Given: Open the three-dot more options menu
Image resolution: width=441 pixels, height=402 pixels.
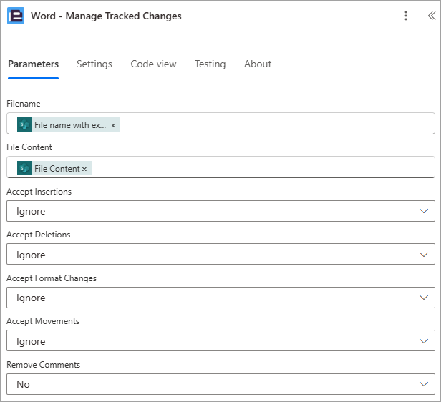Looking at the screenshot, I should coord(405,16).
